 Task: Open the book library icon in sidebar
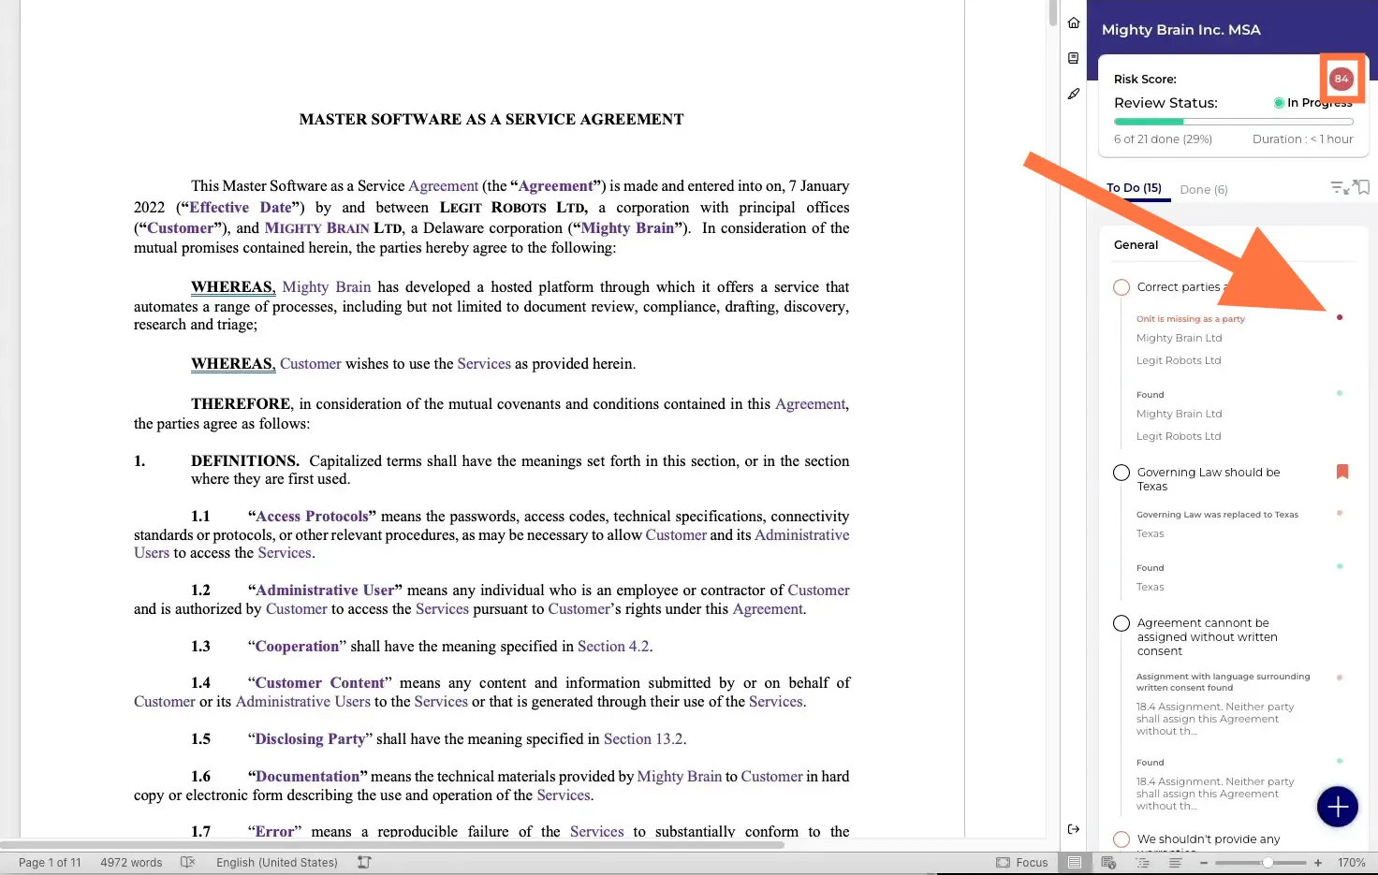click(1073, 58)
